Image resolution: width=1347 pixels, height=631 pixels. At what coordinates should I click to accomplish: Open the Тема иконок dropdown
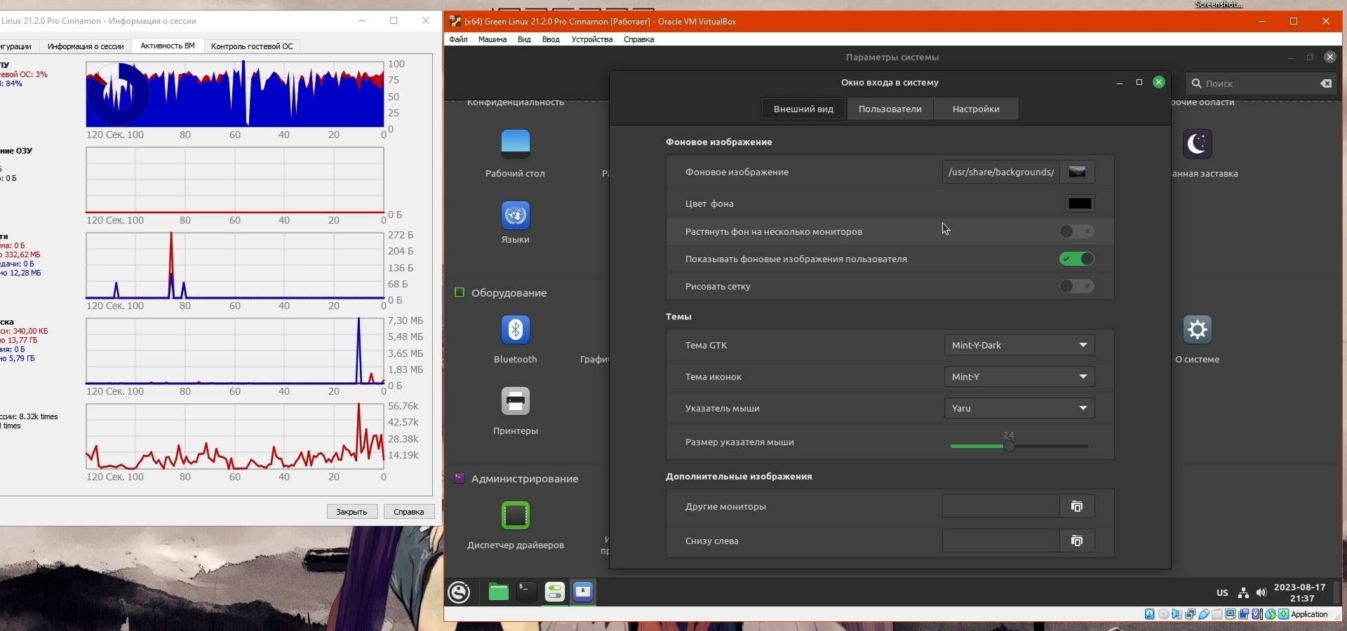pos(1019,376)
